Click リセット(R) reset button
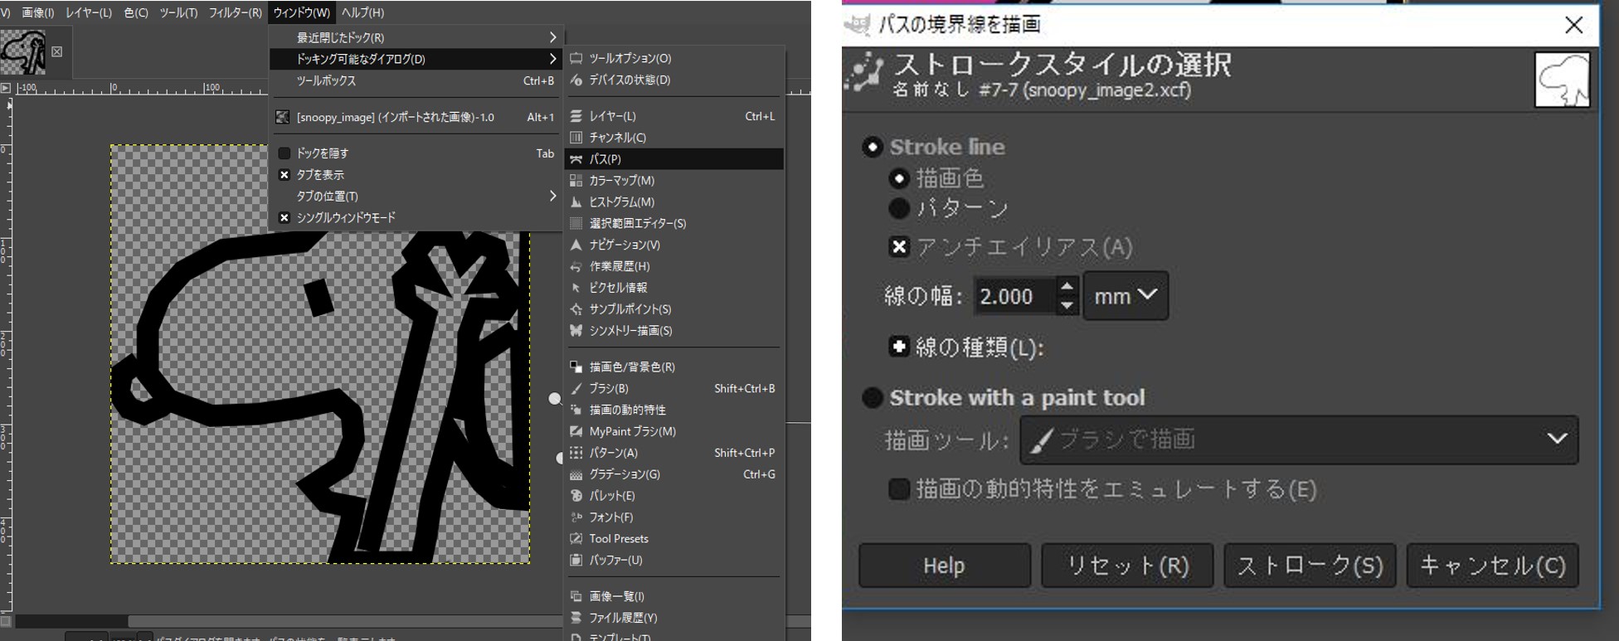Image resolution: width=1619 pixels, height=641 pixels. coord(1127,566)
